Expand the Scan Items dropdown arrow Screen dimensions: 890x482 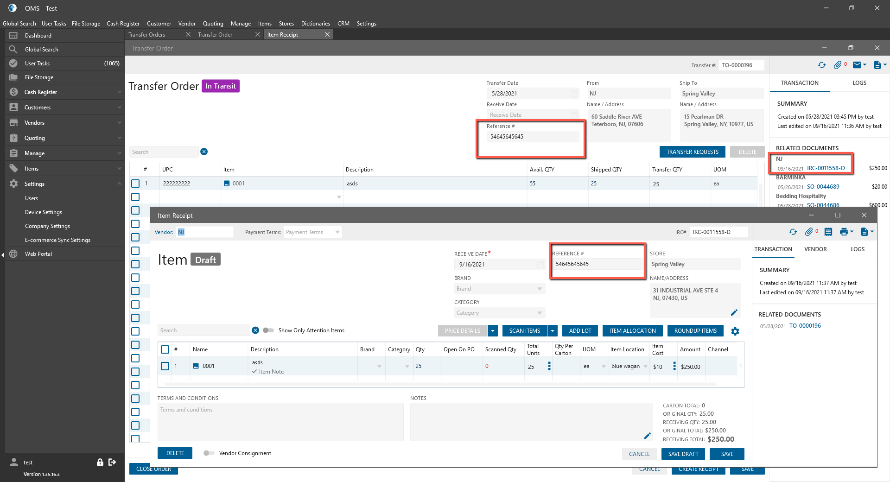(553, 331)
